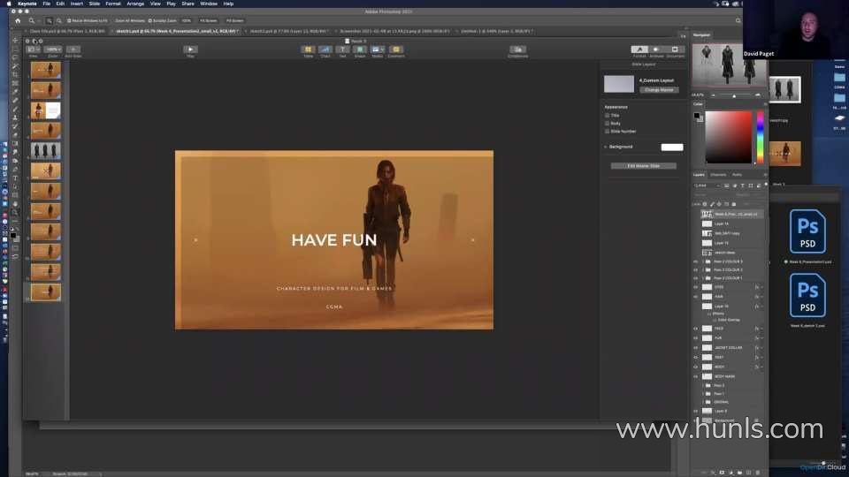Enable the Body checkbox in Appearance
Image resolution: width=849 pixels, height=477 pixels.
[607, 124]
